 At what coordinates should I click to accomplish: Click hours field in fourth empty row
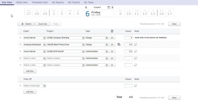click(x=128, y=58)
